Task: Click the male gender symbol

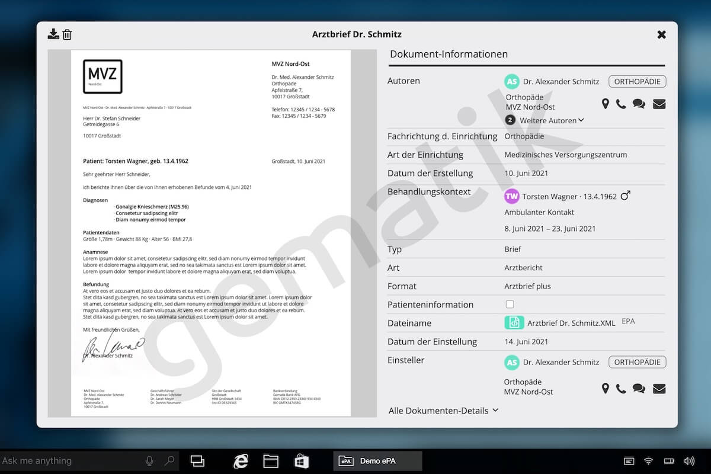Action: 625,195
